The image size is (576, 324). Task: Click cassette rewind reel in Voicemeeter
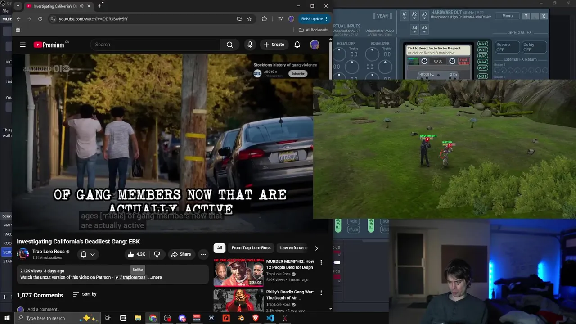pyautogui.click(x=424, y=61)
